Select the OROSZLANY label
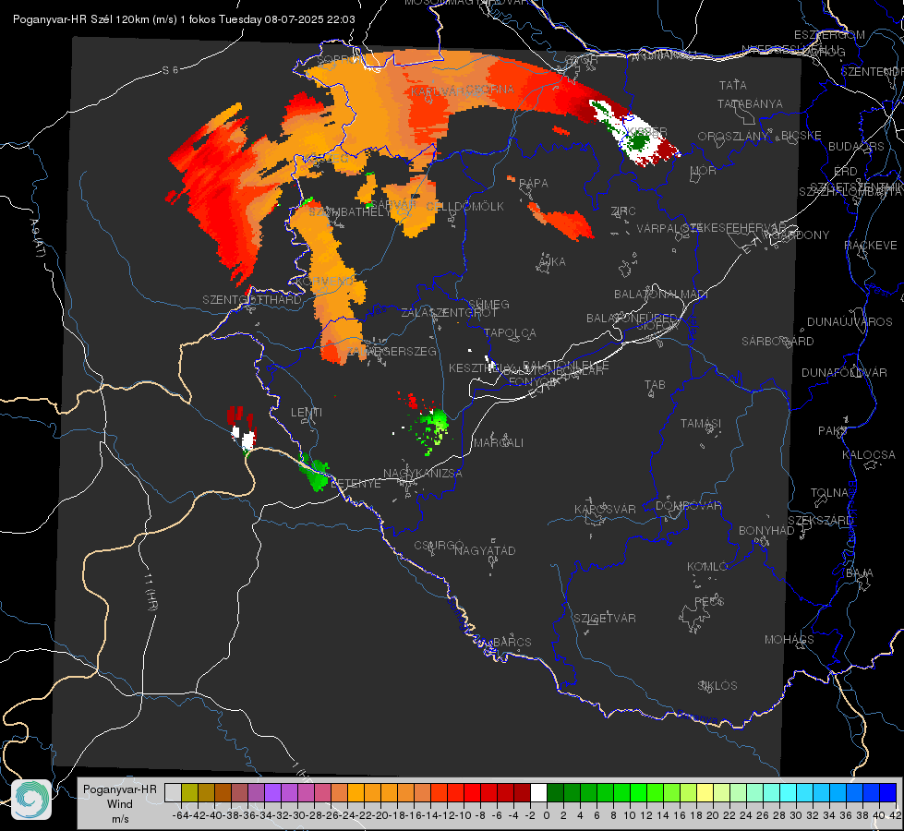 733,137
